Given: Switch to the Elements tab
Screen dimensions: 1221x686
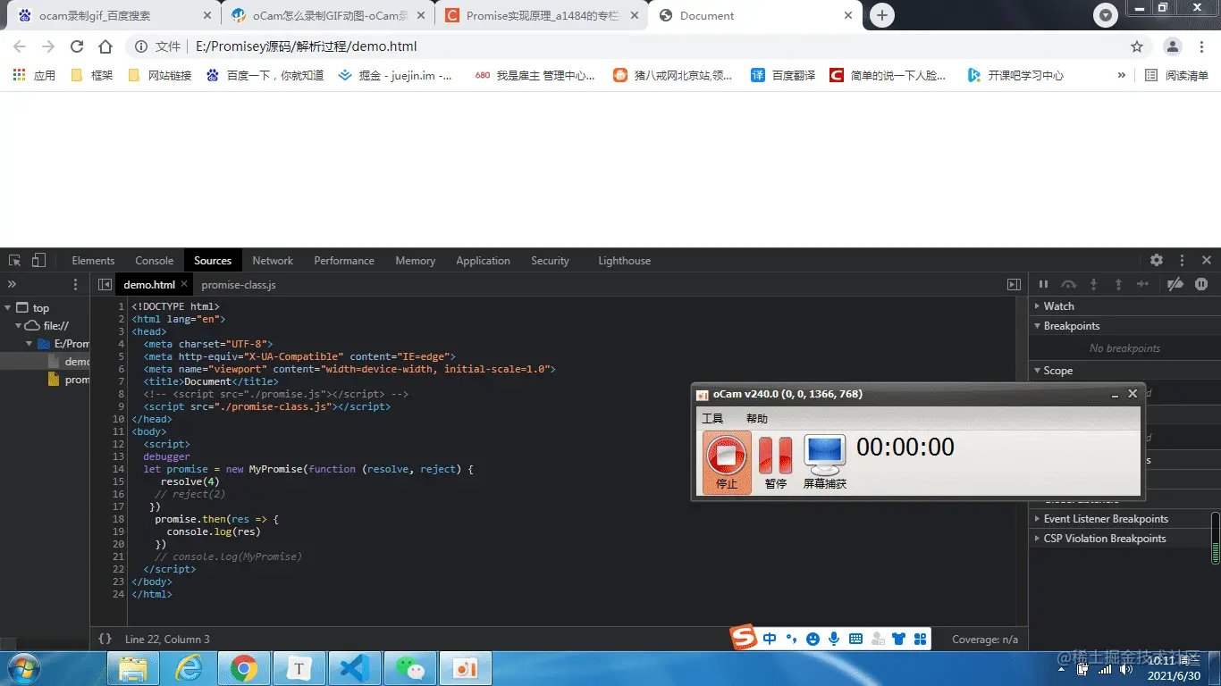Looking at the screenshot, I should tap(93, 261).
